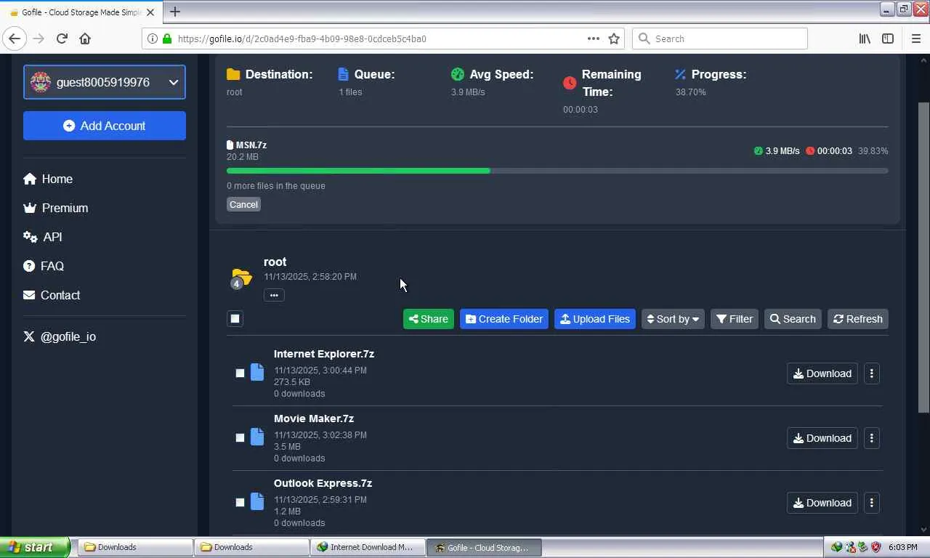Click the file icon for Internet Explorer.7z
The image size is (930, 558).
[257, 373]
